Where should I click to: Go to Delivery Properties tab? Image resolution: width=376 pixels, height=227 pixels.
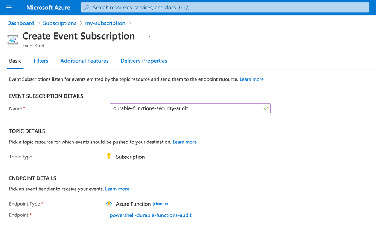144,61
